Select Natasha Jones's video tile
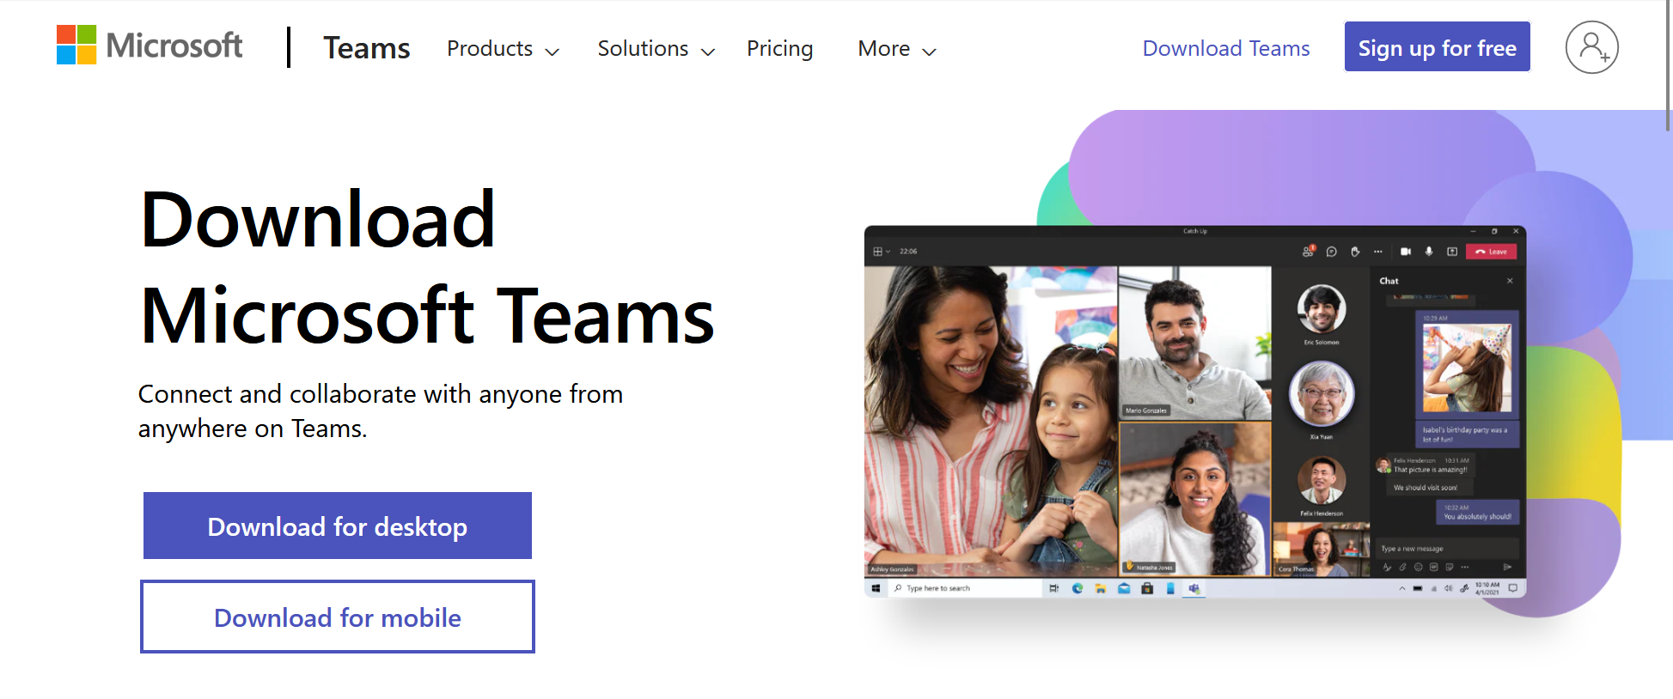This screenshot has width=1673, height=699. pos(1195,498)
